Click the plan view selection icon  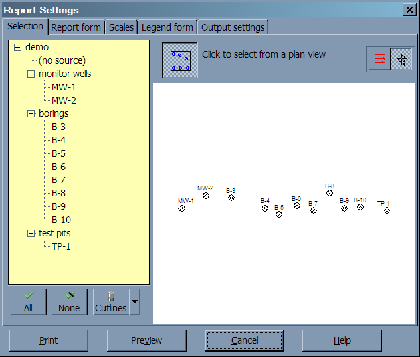point(180,60)
